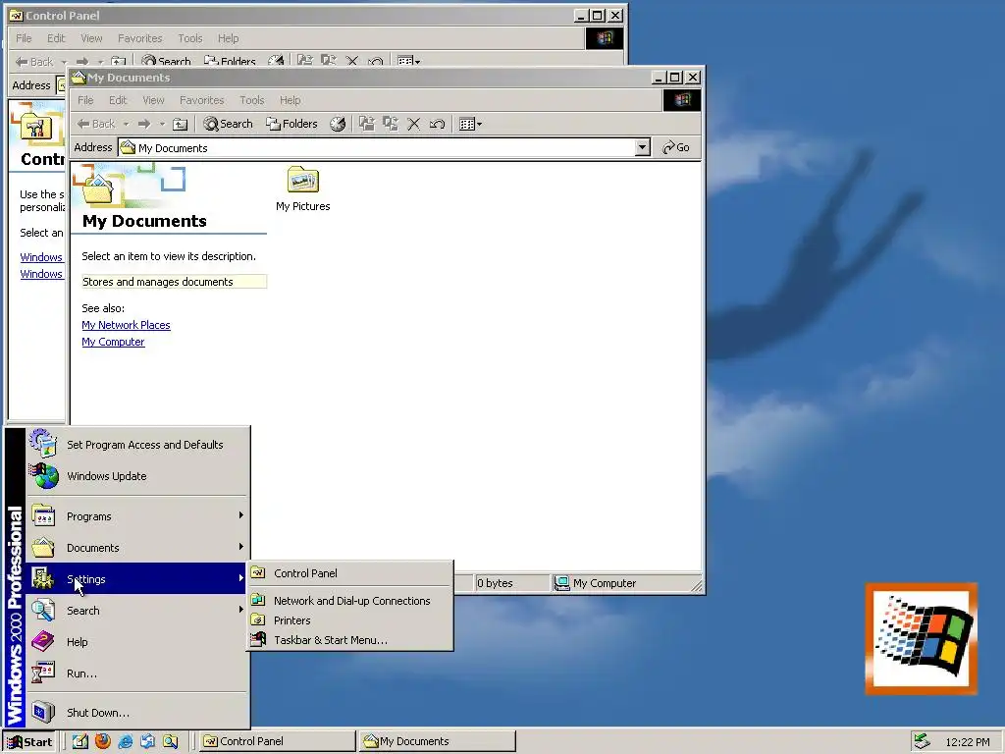Open Taskbar & Start Menu settings
Screen dimensions: 1005x754
pyautogui.click(x=350, y=640)
